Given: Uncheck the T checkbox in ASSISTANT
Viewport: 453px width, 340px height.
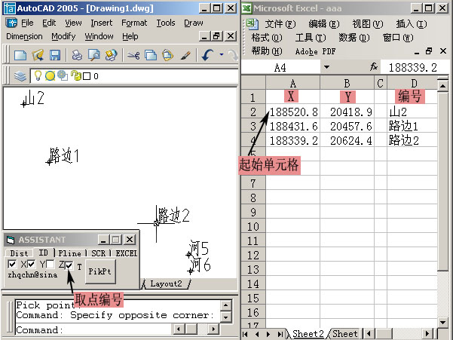Looking at the screenshot, I should (x=69, y=265).
